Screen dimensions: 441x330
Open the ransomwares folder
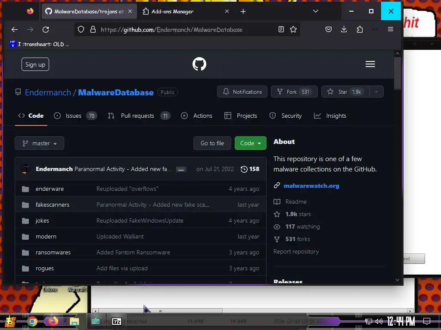pyautogui.click(x=53, y=253)
